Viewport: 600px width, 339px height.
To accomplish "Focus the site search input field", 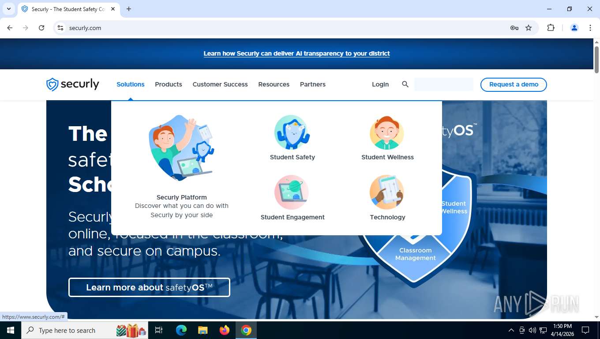I will 443,84.
